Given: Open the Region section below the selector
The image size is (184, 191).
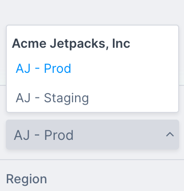Looking at the screenshot, I should [x=27, y=179].
